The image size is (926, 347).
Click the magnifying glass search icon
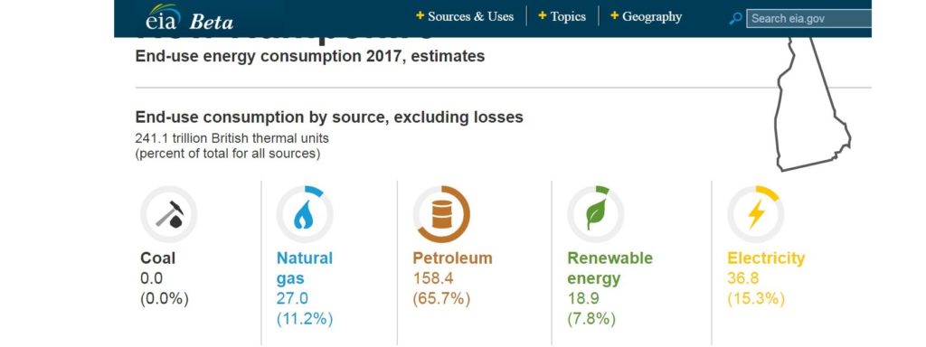[735, 18]
